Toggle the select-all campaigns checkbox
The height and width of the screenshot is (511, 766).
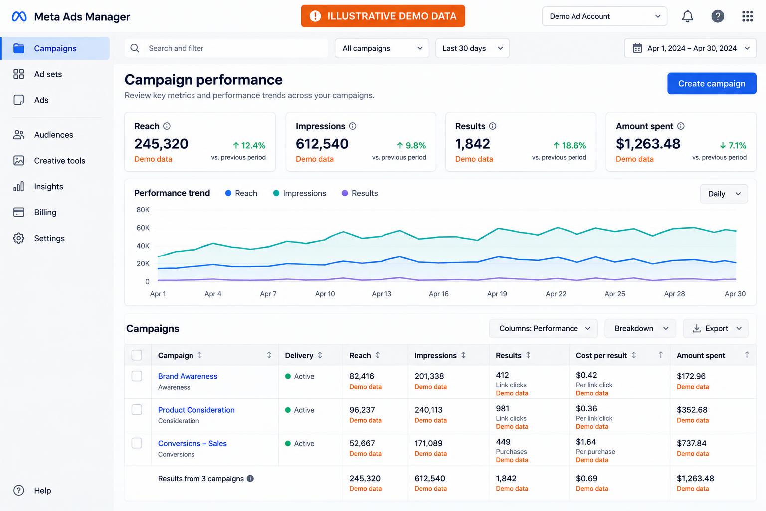pyautogui.click(x=137, y=355)
